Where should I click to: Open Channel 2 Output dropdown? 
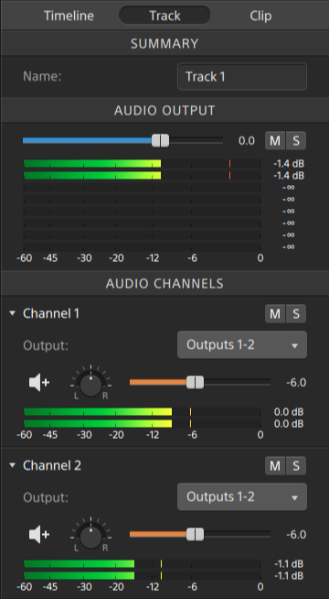click(242, 497)
